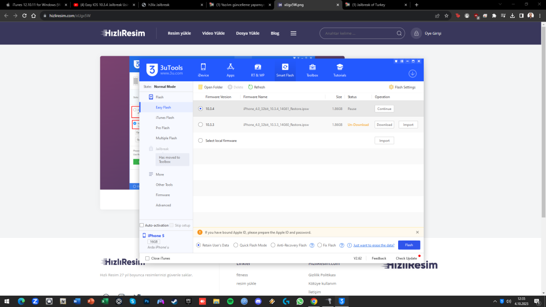546x307 pixels.
Task: Select Pro Flash in the sidebar
Action: point(163,128)
